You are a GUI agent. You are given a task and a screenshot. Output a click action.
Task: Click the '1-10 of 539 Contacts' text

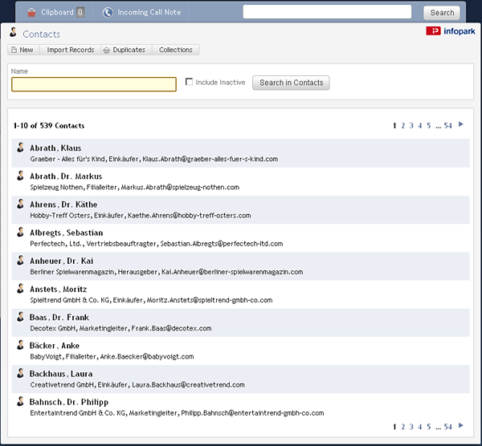click(x=49, y=126)
